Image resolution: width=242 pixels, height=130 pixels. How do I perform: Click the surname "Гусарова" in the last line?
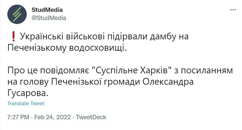(x=27, y=93)
